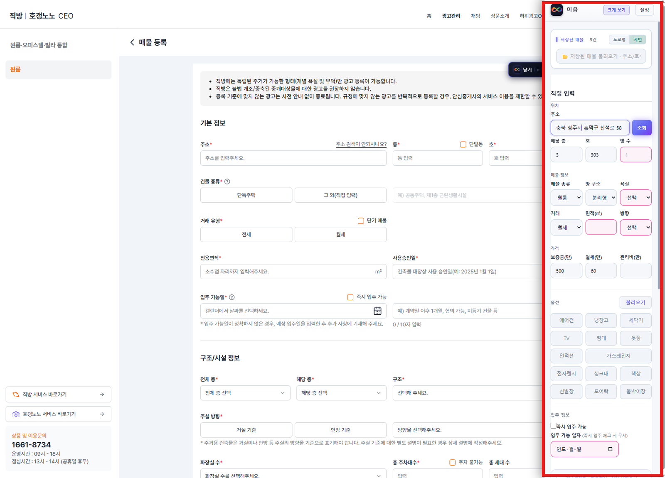Click the back arrow beside 매물 등록
The image size is (665, 478).
click(x=132, y=42)
